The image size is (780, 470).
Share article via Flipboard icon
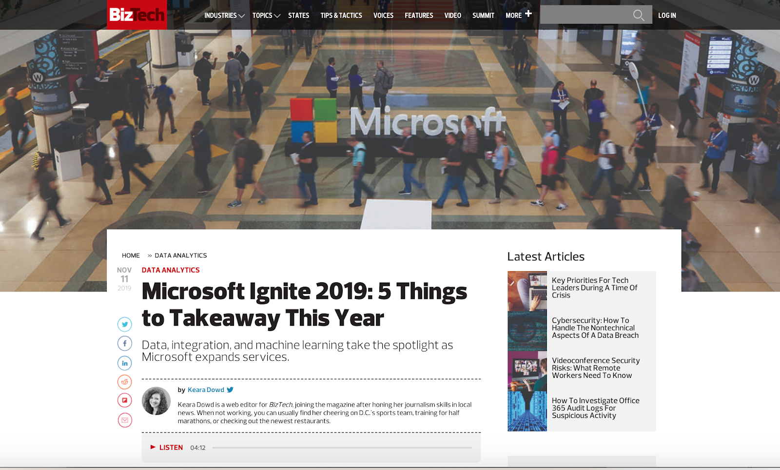click(x=125, y=400)
